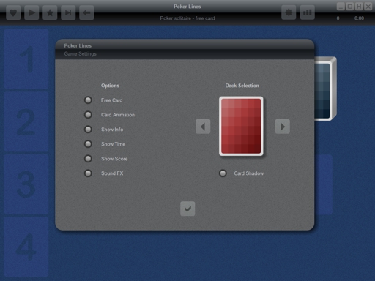Click the star icon in toolbar
375x281 pixels.
point(50,12)
